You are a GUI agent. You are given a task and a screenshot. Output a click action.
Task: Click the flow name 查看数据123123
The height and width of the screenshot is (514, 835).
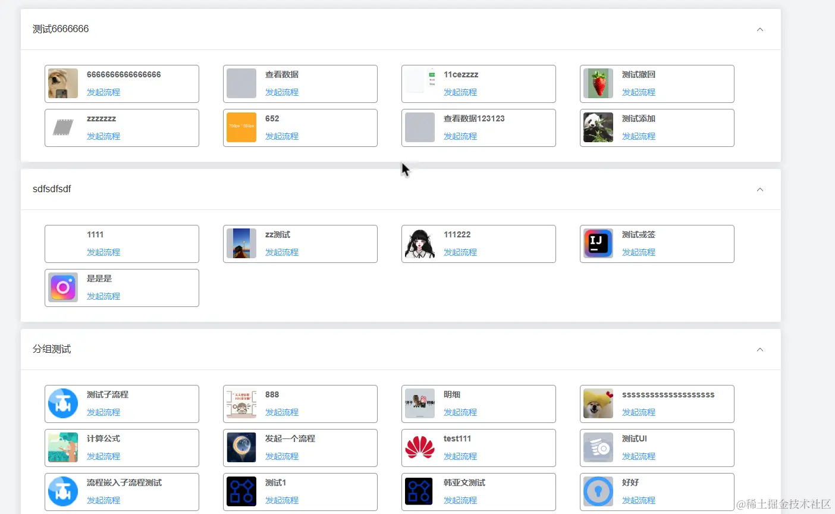[x=474, y=118]
